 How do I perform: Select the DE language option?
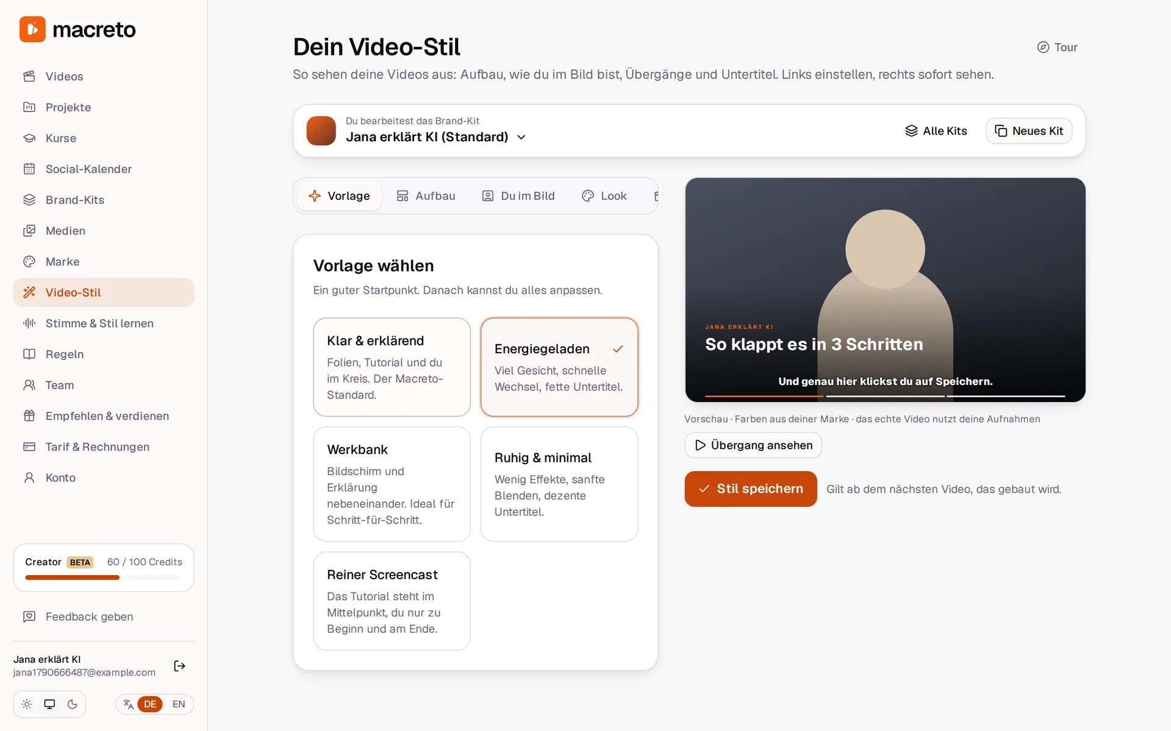(x=150, y=704)
